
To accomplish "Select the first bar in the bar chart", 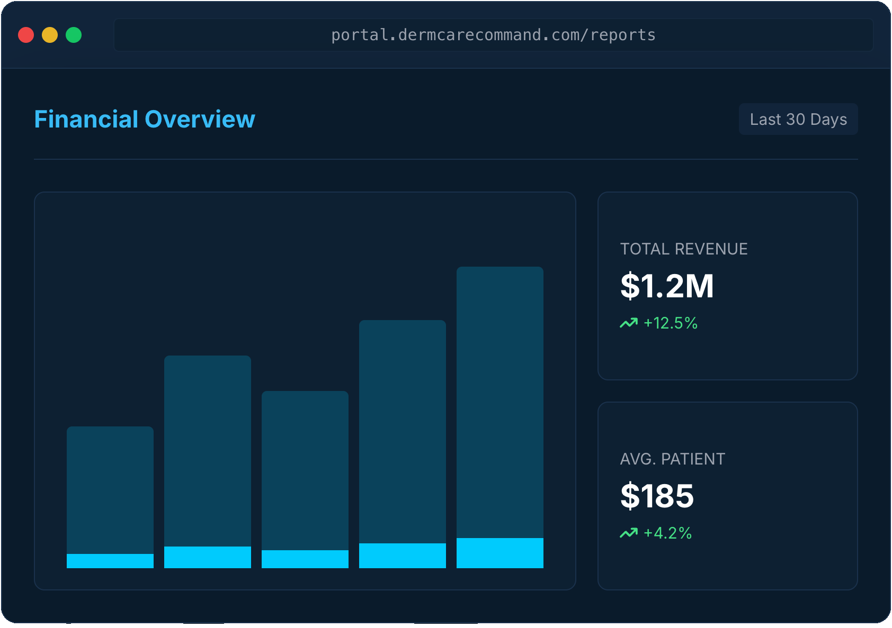I will click(110, 497).
